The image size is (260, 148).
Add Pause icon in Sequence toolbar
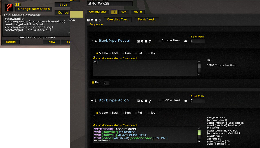tap(96, 20)
